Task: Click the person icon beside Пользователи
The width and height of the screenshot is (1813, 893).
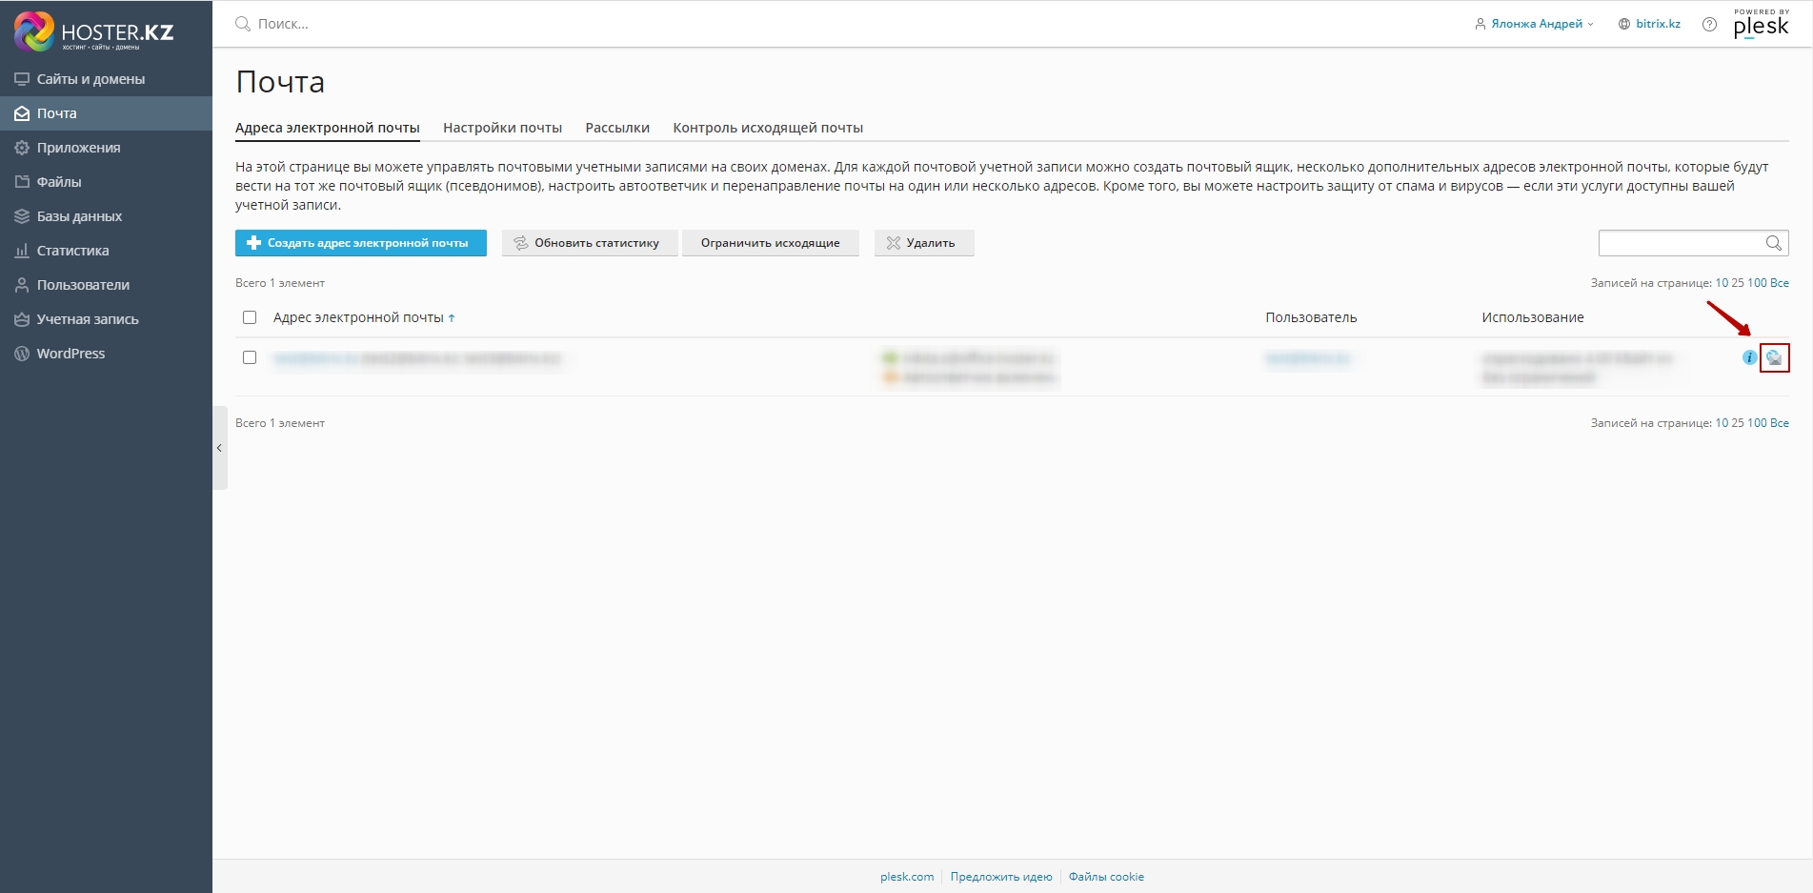Action: pyautogui.click(x=22, y=285)
